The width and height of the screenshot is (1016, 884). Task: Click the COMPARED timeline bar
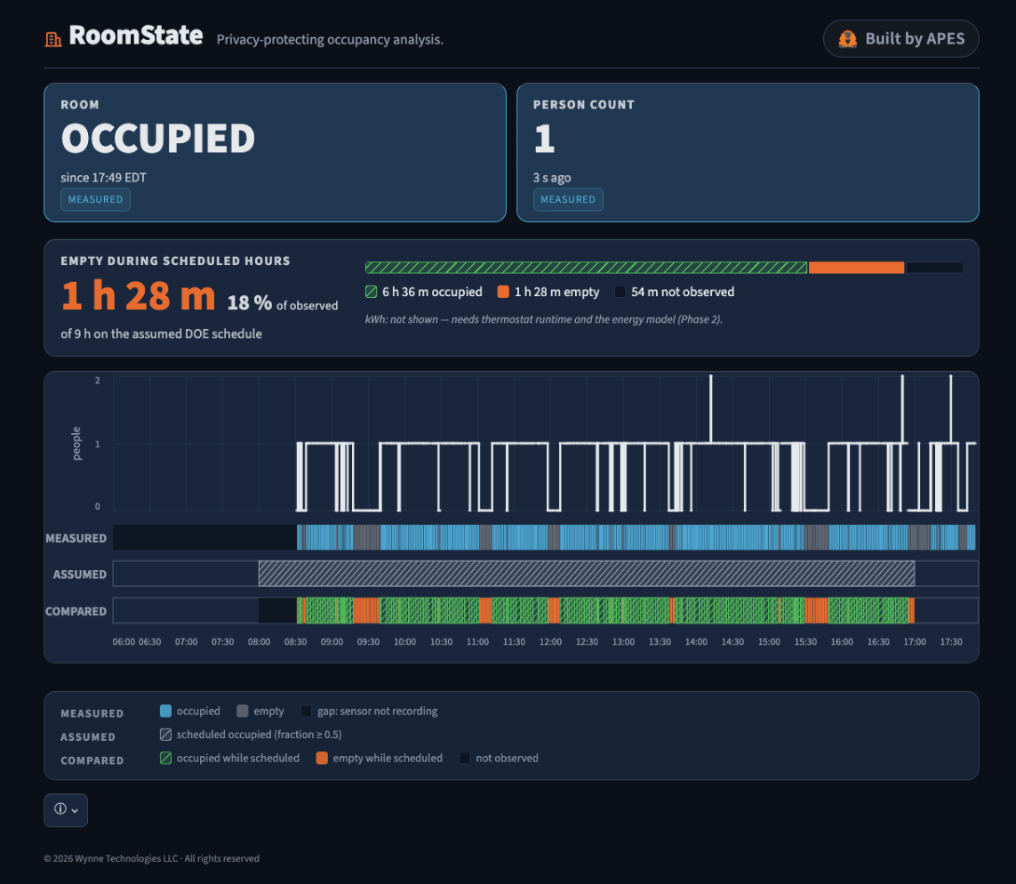coord(546,610)
